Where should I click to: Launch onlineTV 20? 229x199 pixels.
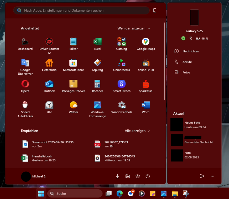[145, 65]
